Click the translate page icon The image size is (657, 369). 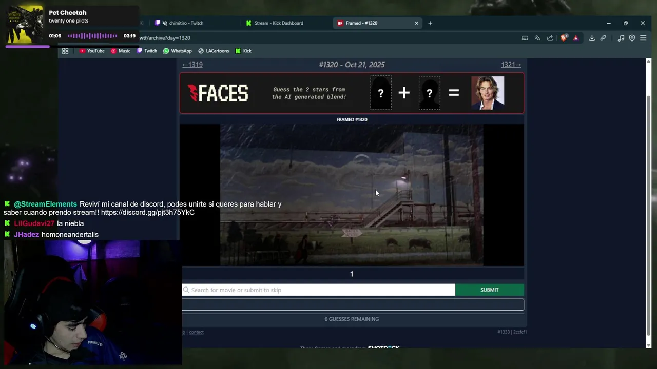[x=537, y=38]
